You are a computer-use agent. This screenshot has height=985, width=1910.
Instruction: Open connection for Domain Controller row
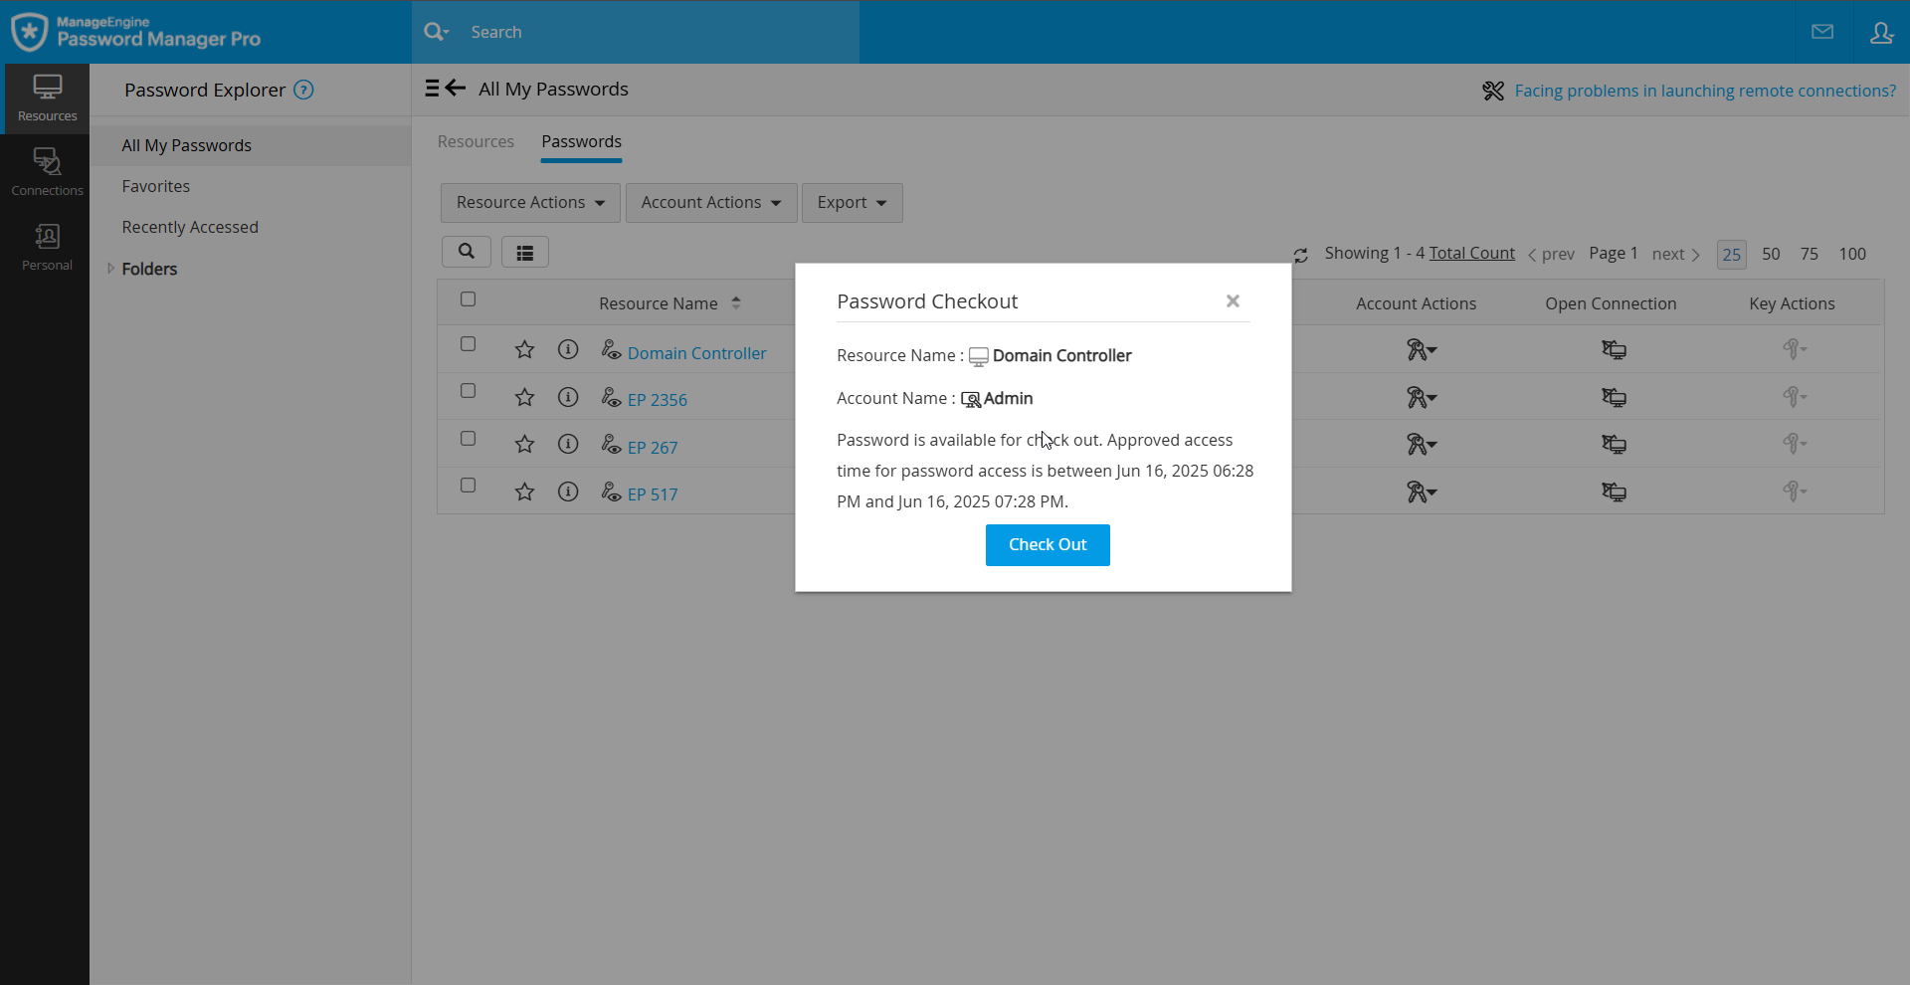click(1614, 349)
